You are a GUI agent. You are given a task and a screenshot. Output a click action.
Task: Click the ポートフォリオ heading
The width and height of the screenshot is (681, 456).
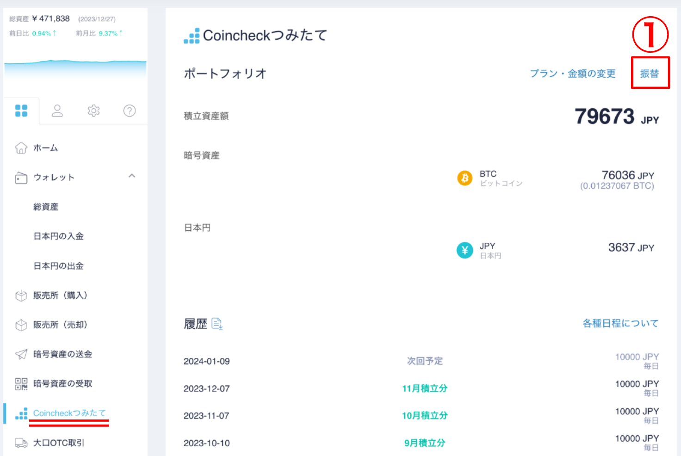click(225, 74)
